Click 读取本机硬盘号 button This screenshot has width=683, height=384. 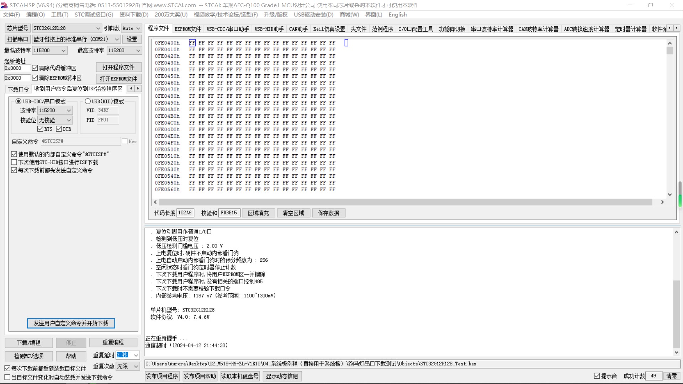[x=240, y=376]
